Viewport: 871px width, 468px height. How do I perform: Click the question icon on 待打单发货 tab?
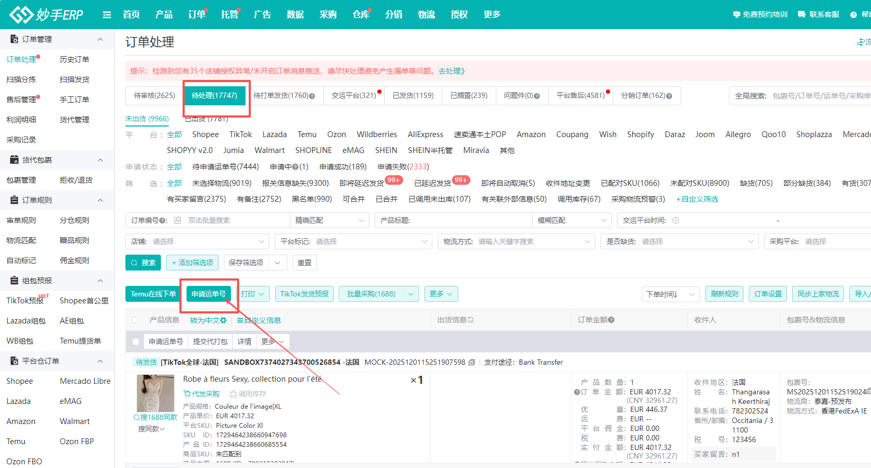pos(312,96)
